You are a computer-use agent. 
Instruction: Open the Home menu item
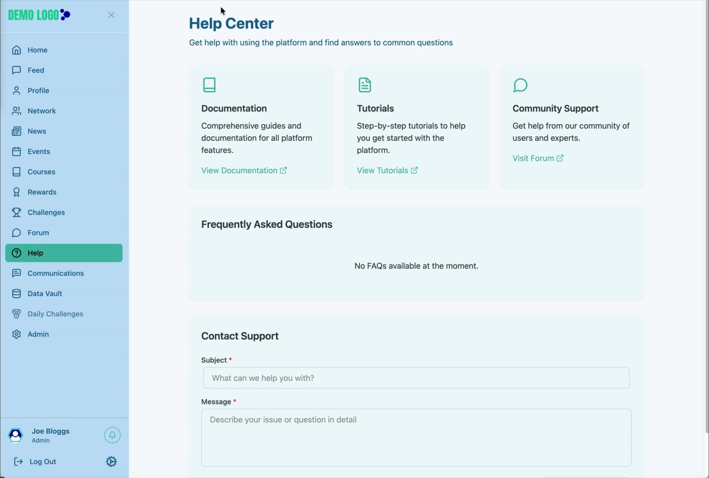point(64,50)
